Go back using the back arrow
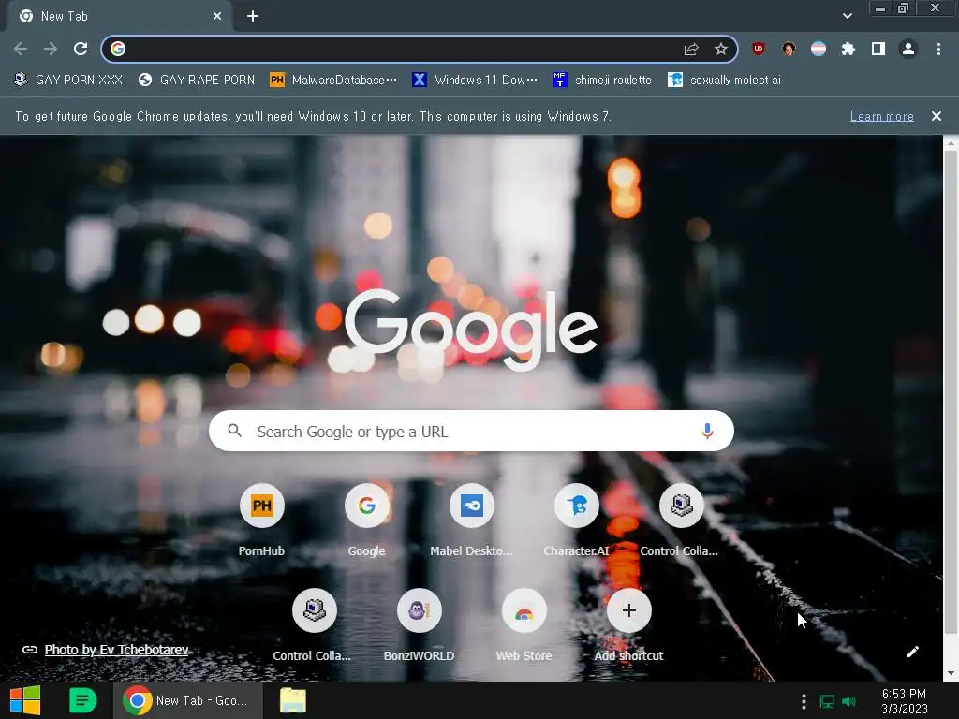 tap(21, 49)
